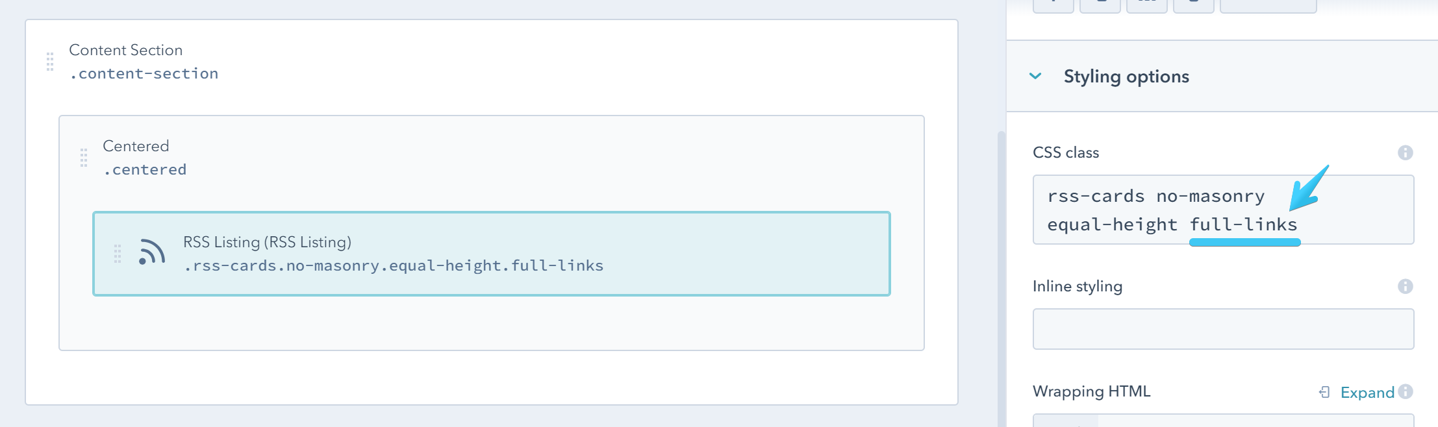Click the drag handle of the RSS Listing module
The width and height of the screenshot is (1438, 427).
(118, 254)
